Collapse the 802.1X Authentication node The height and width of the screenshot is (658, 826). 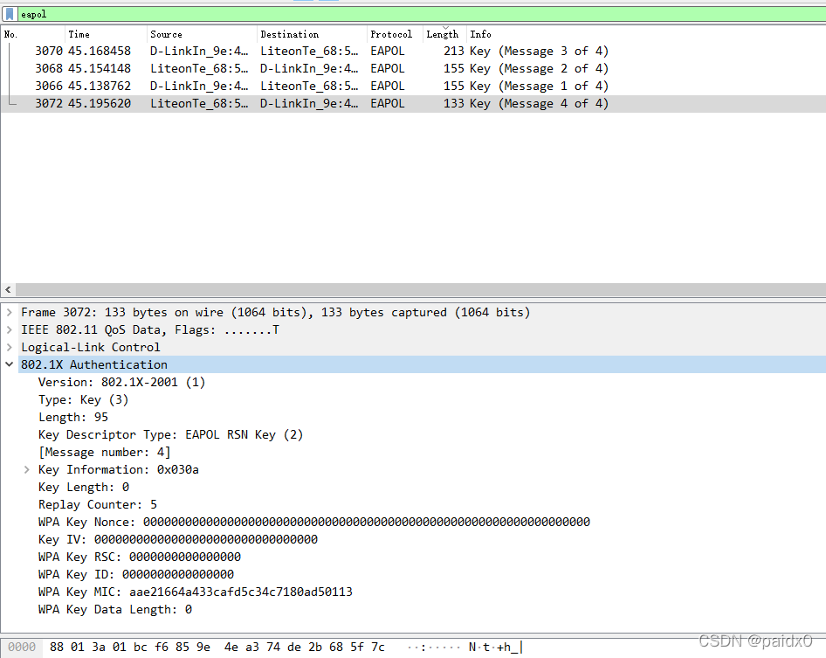pos(9,364)
